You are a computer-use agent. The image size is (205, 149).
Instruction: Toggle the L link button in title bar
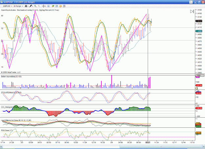tap(191, 2)
